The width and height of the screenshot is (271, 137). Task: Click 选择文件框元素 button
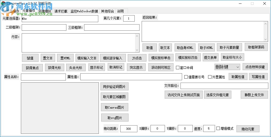218,95
